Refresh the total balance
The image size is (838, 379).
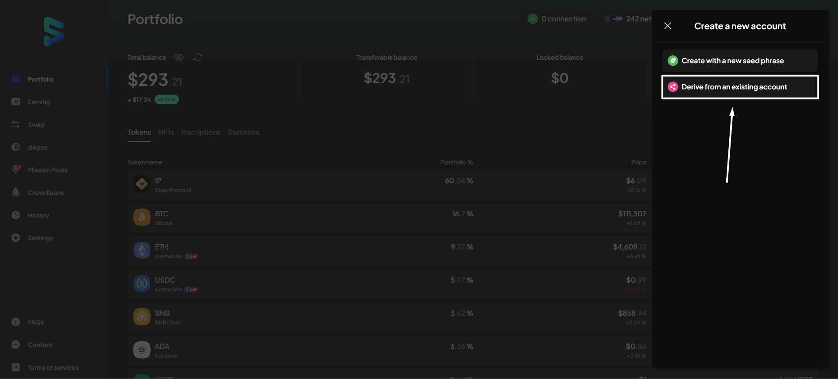(x=198, y=58)
